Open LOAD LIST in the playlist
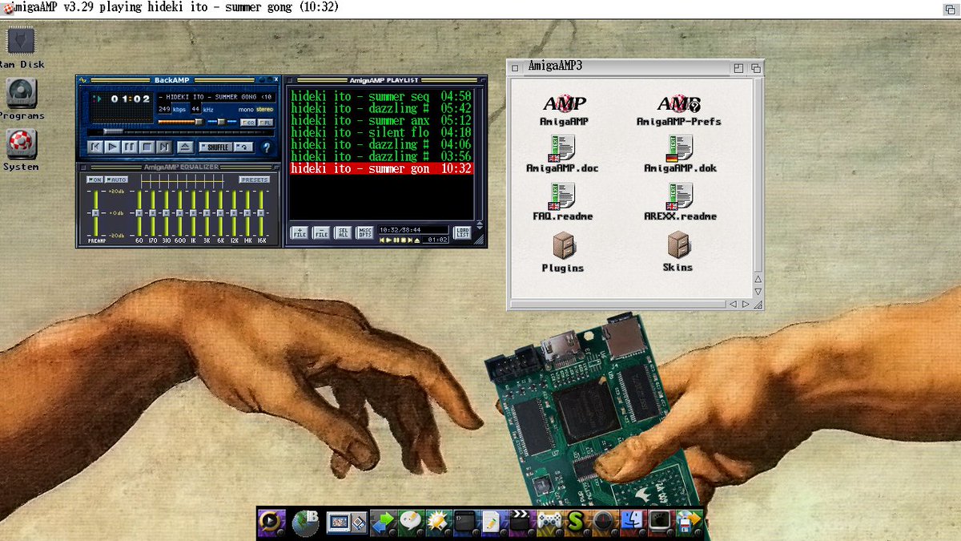 click(x=463, y=234)
